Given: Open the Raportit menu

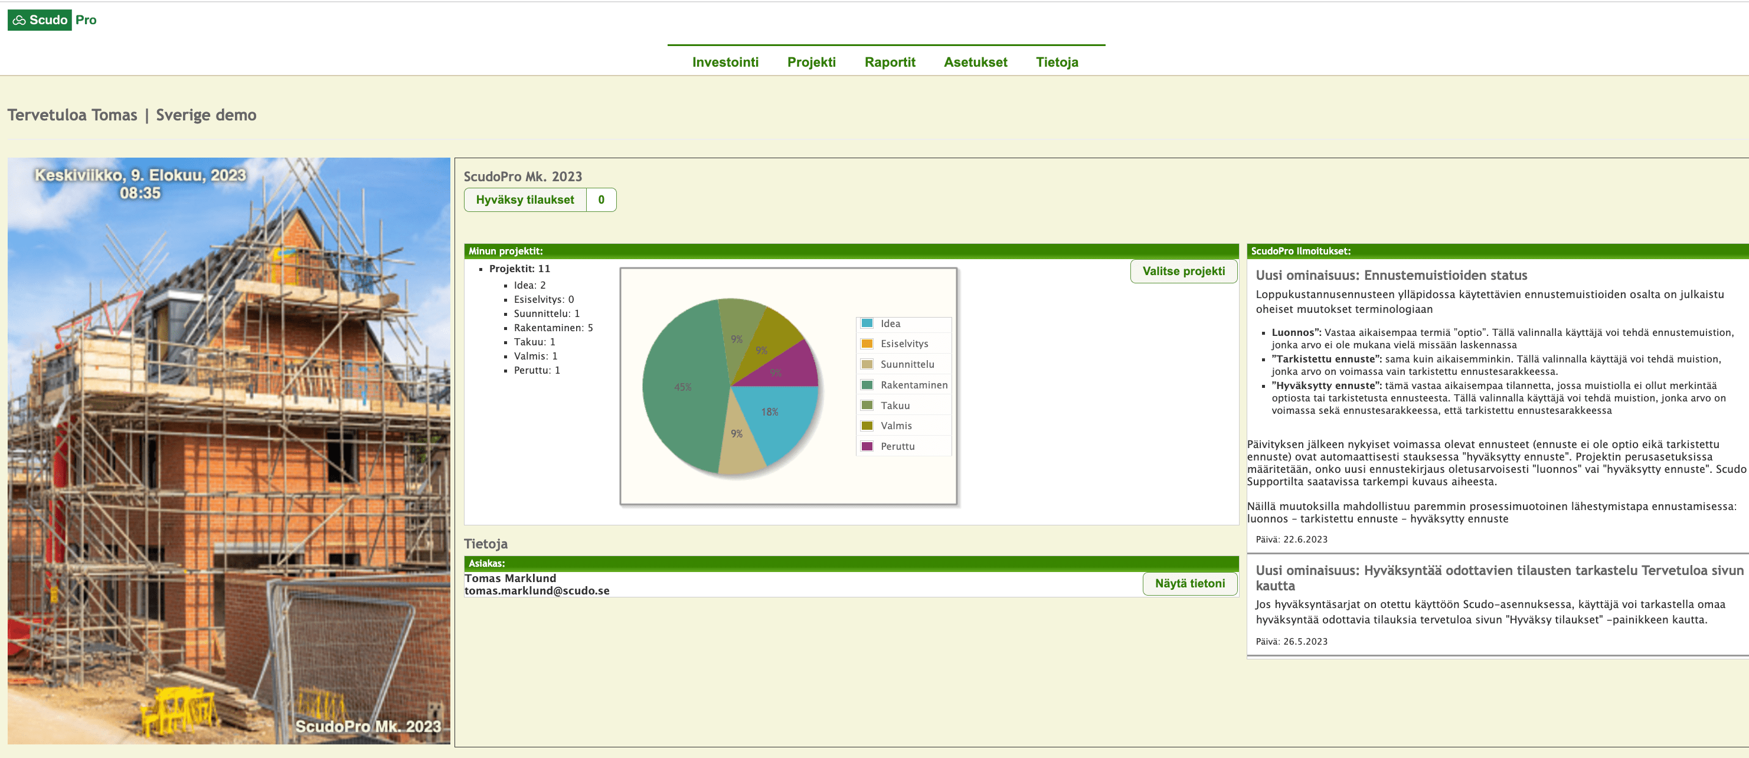Looking at the screenshot, I should coord(890,62).
